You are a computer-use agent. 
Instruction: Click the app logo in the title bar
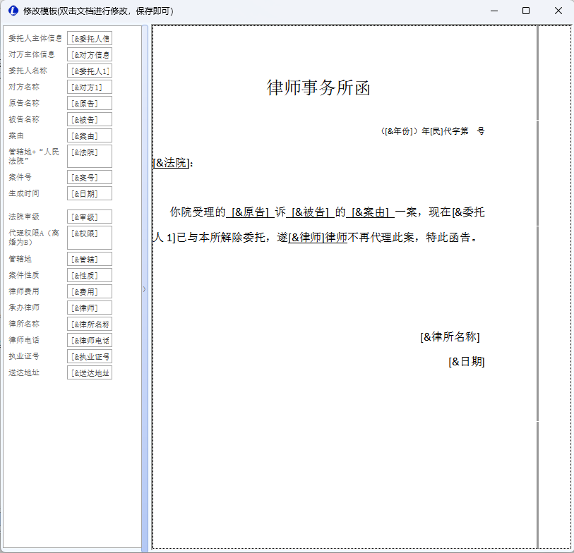pos(12,11)
